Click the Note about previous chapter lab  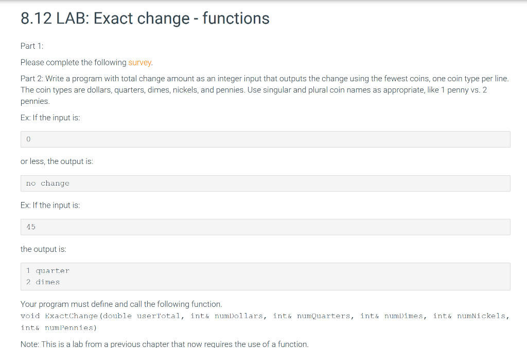[164, 344]
